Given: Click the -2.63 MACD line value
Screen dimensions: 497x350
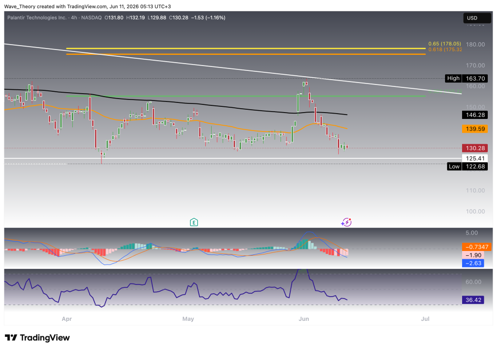Looking at the screenshot, I should coord(473,263).
